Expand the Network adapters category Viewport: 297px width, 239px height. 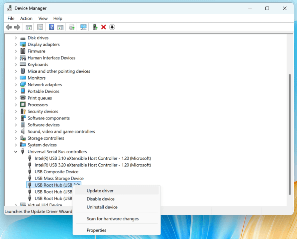[16, 84]
